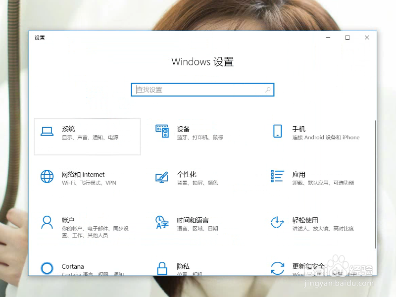Click the 设备 keyboard and speaker icon
This screenshot has height=297, width=396.
click(x=162, y=131)
